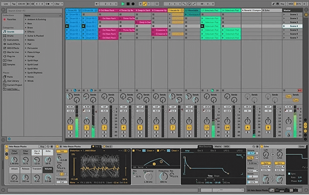Enable the metronome in the transport bar
The width and height of the screenshot is (309, 195).
47,3
